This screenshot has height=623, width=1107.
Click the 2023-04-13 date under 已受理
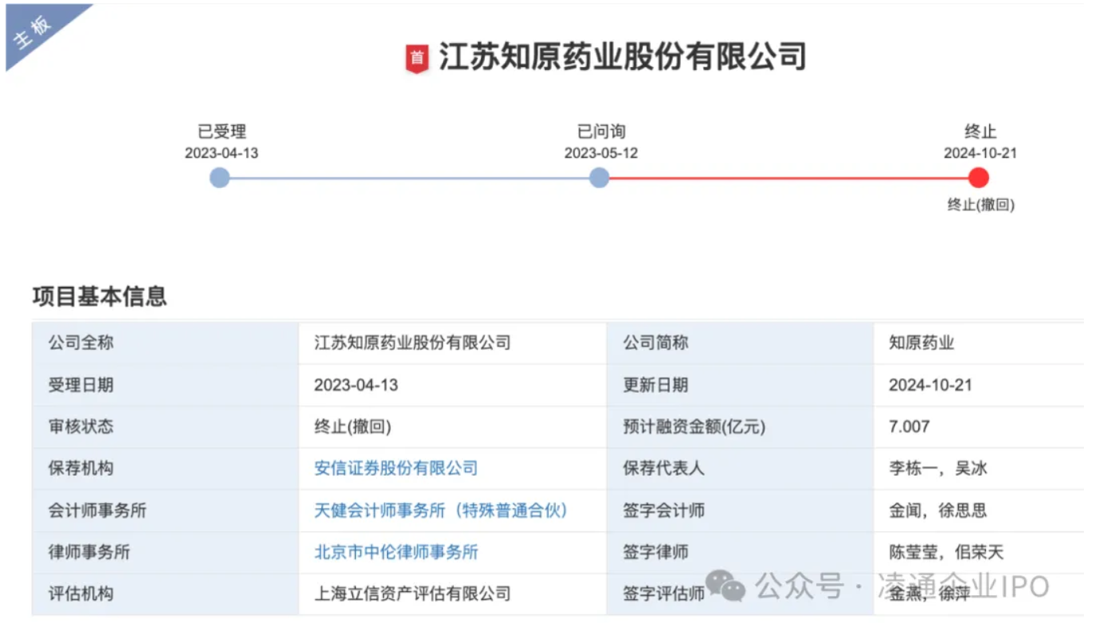(x=221, y=153)
